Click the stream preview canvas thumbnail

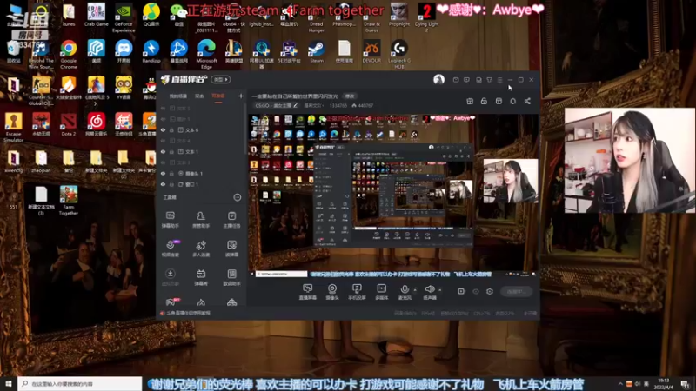(x=394, y=196)
